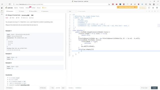Collapse code fold at line 11 class Solution

pos(71,30)
